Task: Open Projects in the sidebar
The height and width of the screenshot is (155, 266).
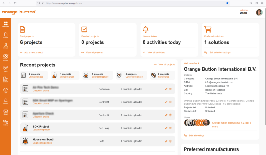Action: pos(6,35)
